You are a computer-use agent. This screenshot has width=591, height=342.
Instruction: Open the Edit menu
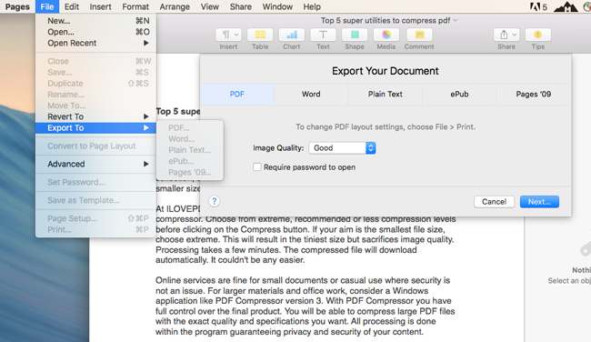pos(71,6)
